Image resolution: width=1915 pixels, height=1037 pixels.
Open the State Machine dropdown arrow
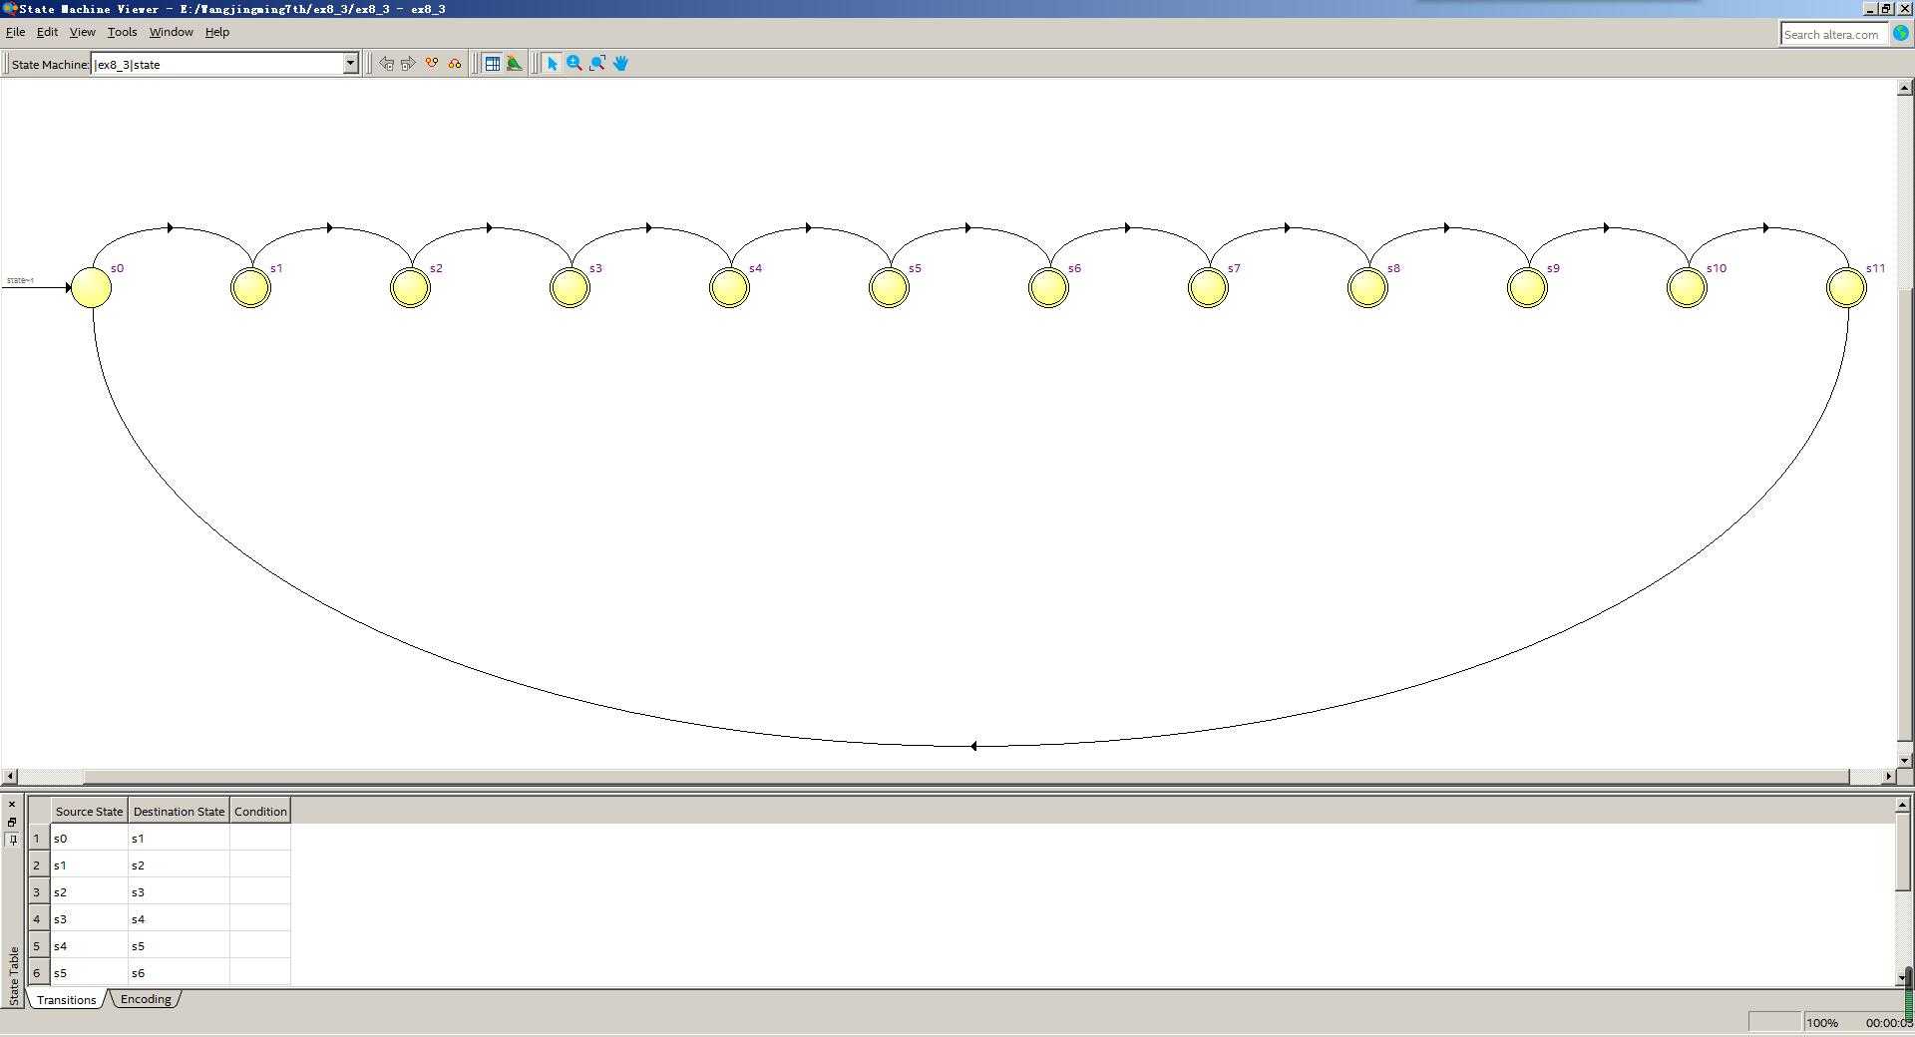pos(350,64)
